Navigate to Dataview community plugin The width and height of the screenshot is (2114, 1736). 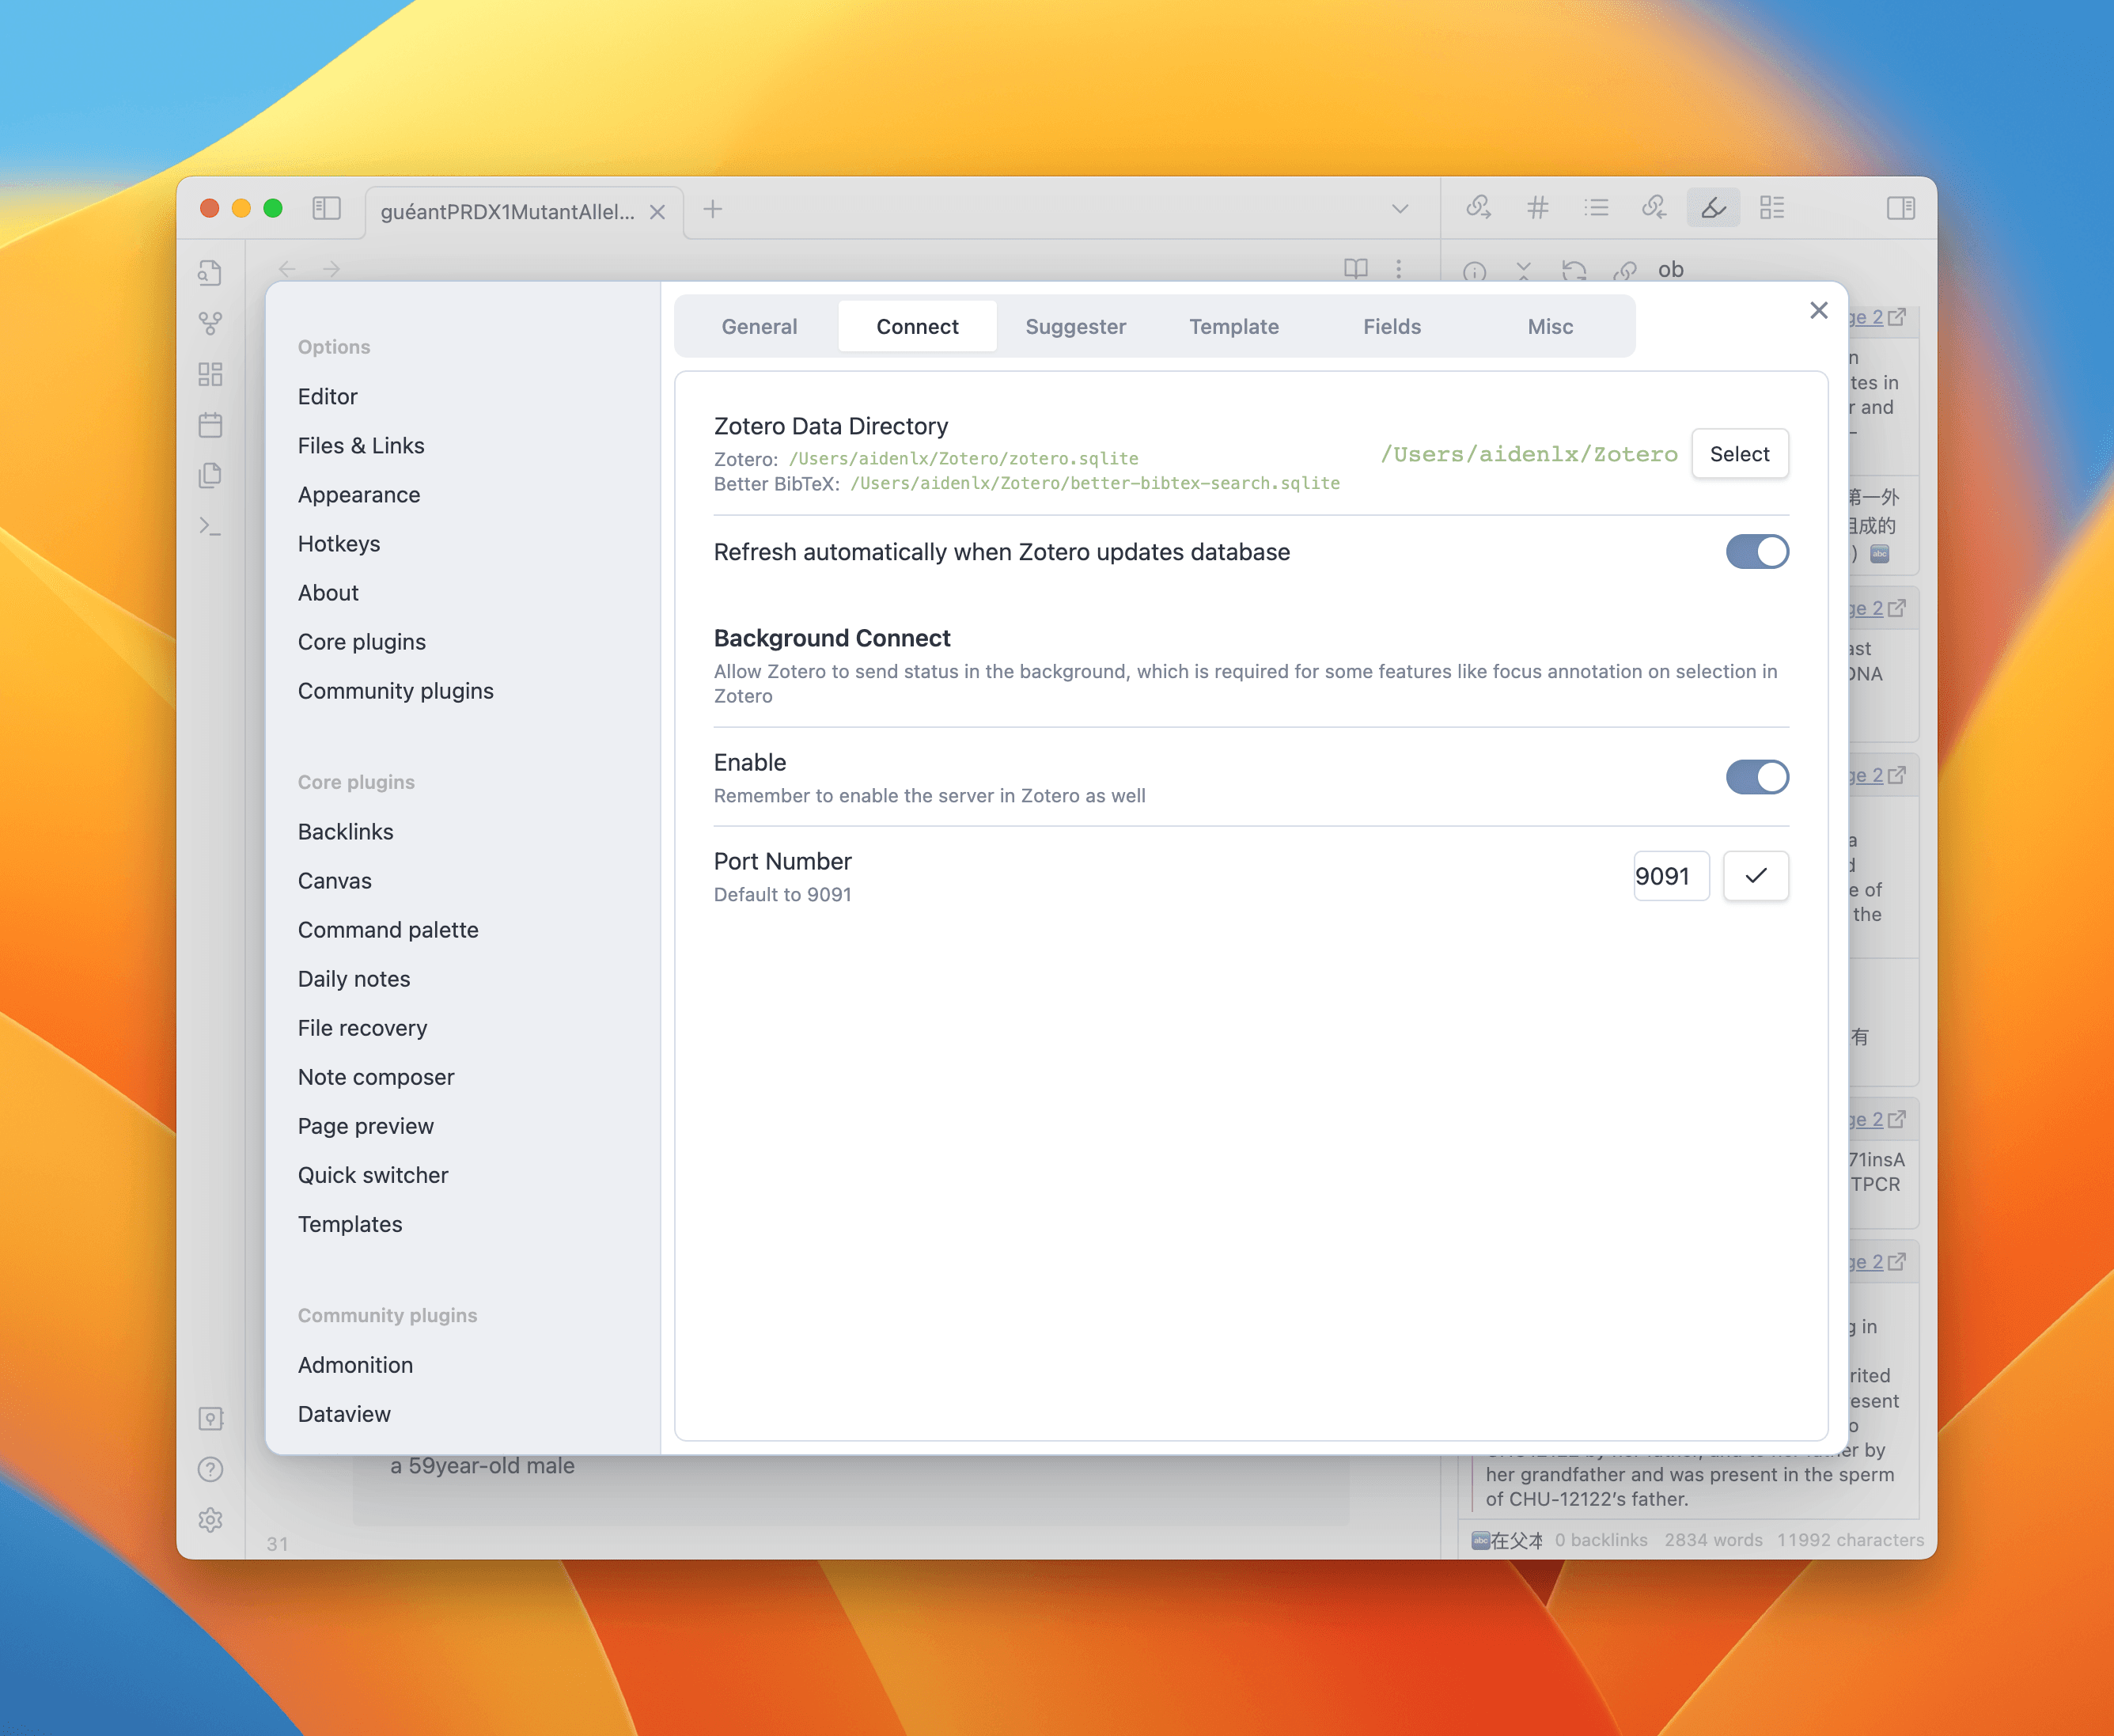tap(343, 1413)
